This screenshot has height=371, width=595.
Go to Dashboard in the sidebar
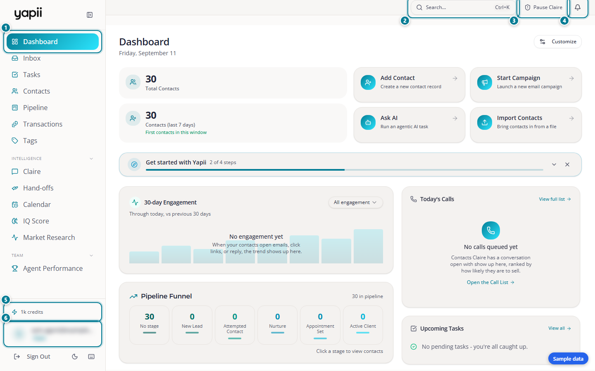point(53,42)
